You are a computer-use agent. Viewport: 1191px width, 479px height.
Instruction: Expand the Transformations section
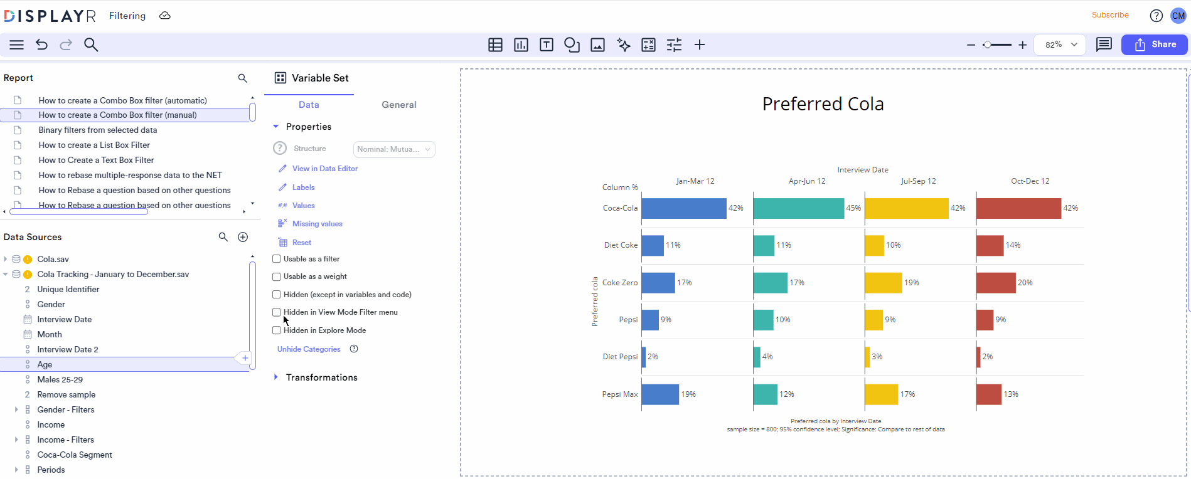(275, 377)
